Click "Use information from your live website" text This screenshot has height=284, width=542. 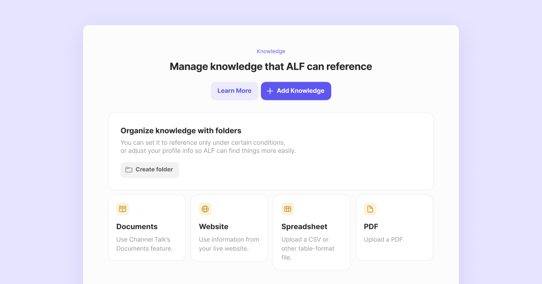pos(229,244)
